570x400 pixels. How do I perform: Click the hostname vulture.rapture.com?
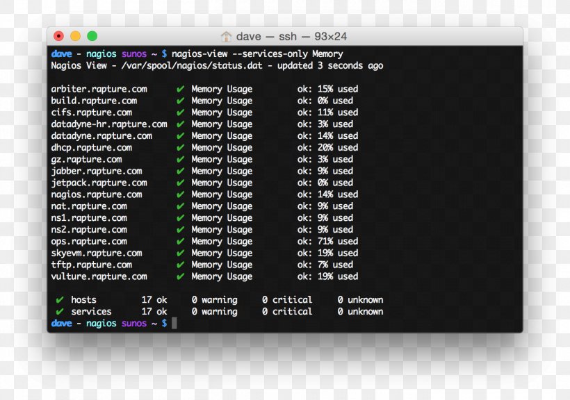tap(99, 276)
